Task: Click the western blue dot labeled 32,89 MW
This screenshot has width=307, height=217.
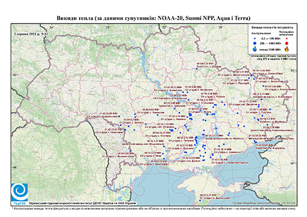Action: pos(119,116)
